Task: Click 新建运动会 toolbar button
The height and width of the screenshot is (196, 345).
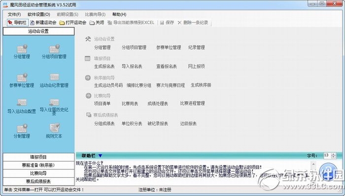Action: (43, 23)
